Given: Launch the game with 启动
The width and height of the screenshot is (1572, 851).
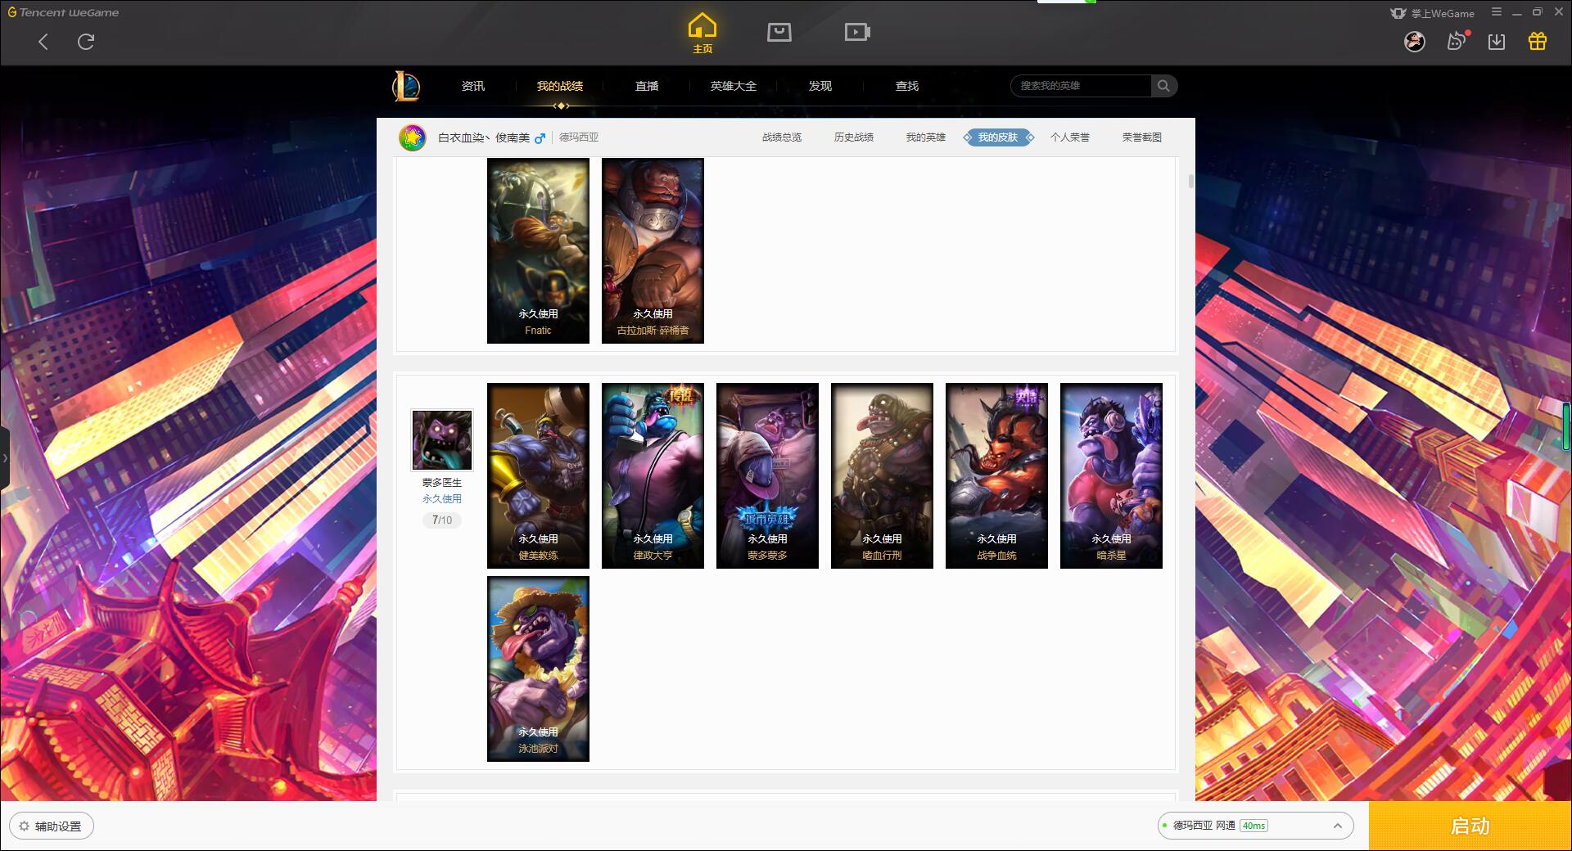Looking at the screenshot, I should coord(1470,826).
